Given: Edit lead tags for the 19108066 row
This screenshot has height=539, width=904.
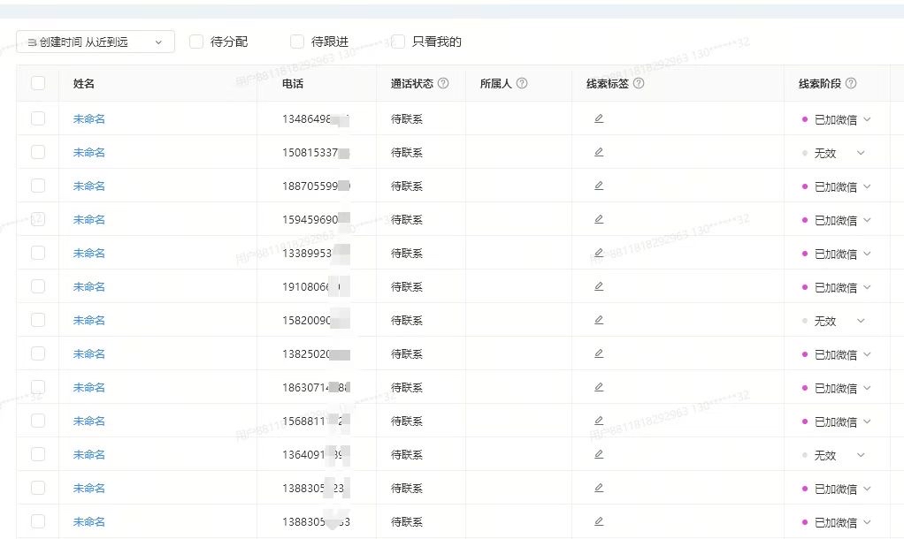Looking at the screenshot, I should (x=599, y=286).
